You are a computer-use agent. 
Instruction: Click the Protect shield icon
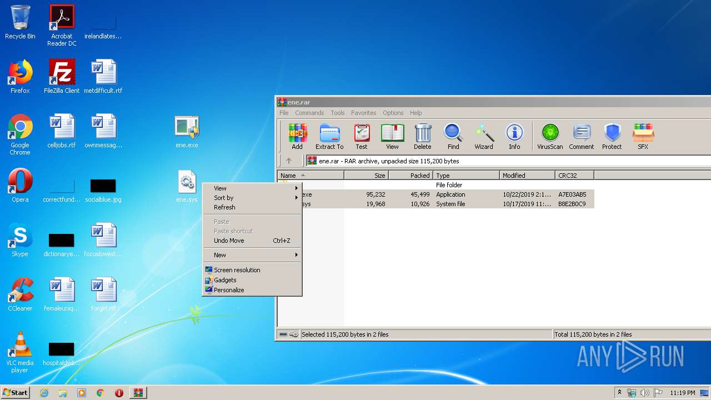pyautogui.click(x=612, y=137)
